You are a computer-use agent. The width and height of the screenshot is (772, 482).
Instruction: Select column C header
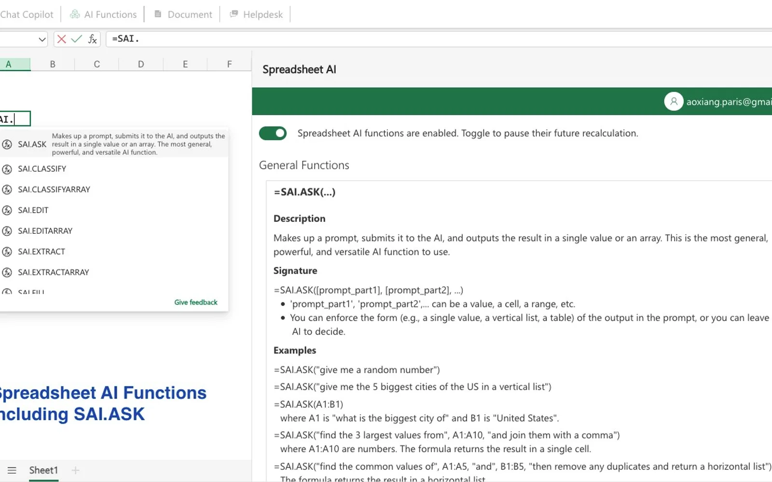96,64
